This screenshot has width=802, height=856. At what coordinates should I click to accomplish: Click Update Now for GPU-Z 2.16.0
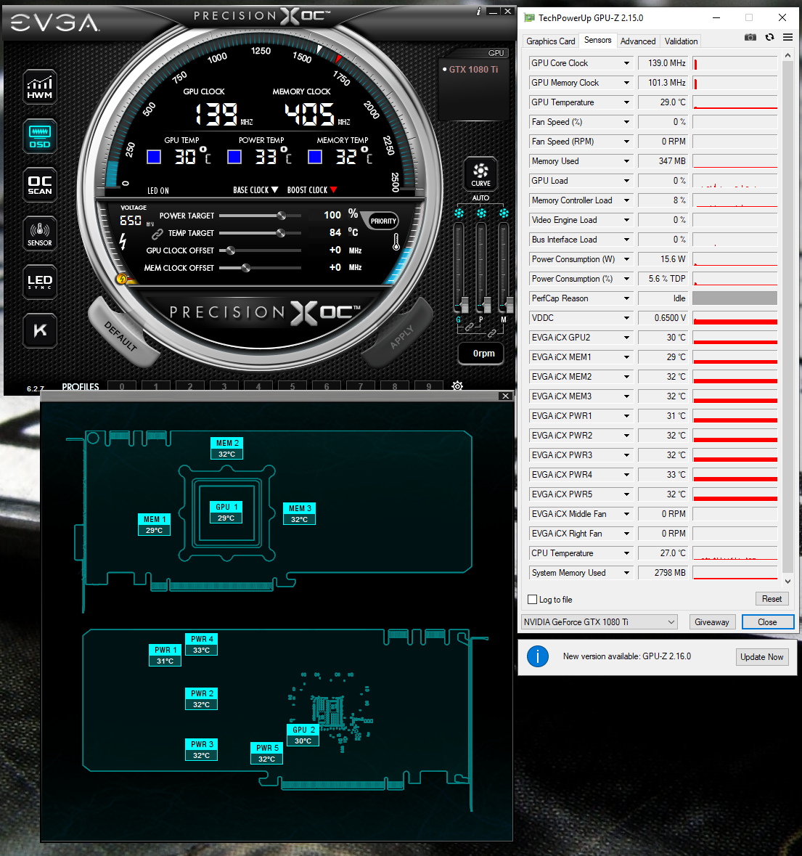point(761,657)
